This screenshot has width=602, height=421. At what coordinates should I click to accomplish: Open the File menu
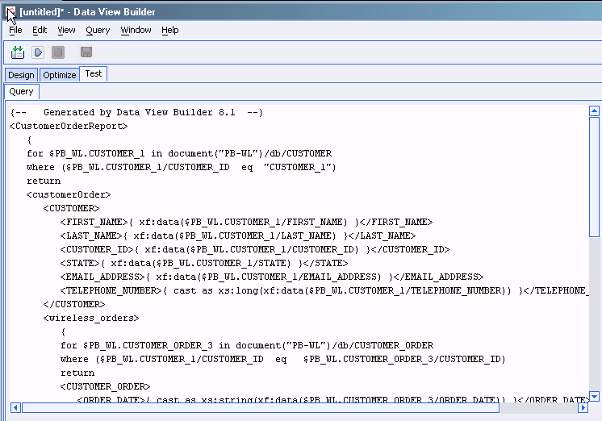(x=15, y=30)
